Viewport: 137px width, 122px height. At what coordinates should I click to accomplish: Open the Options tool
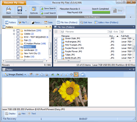(34, 11)
